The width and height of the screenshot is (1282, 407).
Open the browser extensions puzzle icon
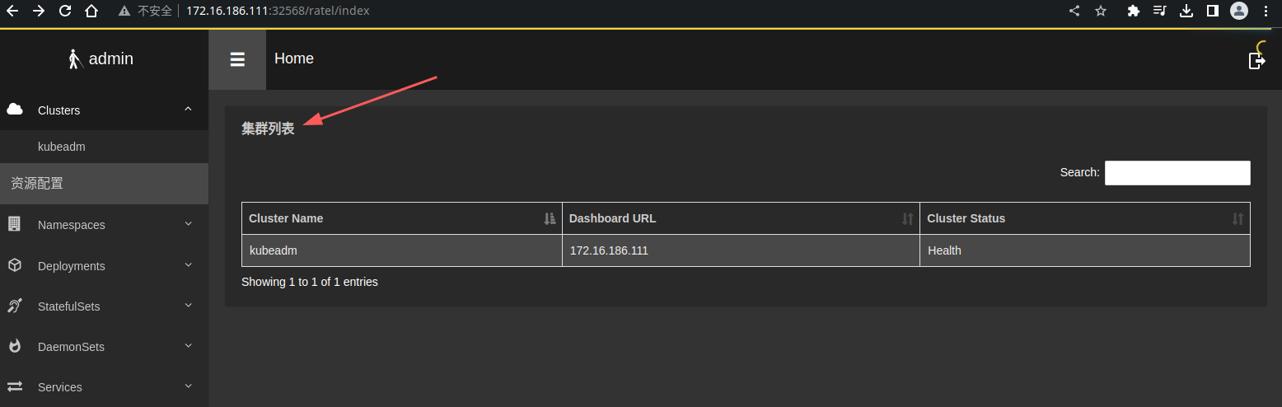click(1133, 11)
